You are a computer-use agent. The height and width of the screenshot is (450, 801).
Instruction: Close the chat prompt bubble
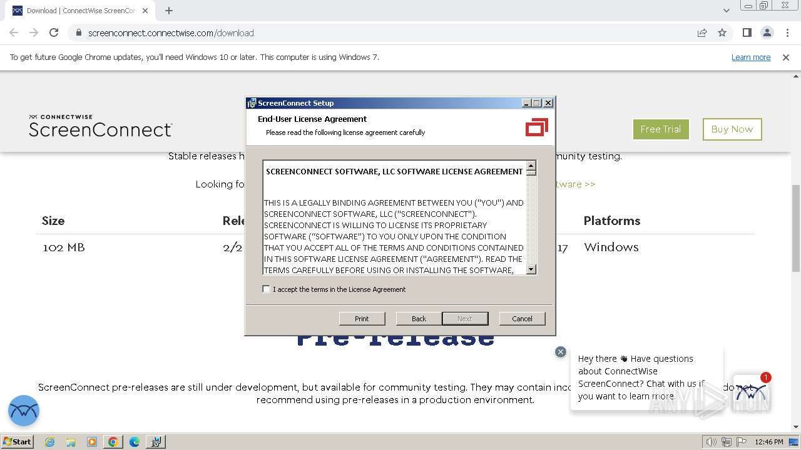561,352
